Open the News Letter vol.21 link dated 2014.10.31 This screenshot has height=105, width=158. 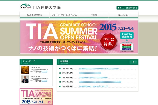pyautogui.click(x=93, y=86)
